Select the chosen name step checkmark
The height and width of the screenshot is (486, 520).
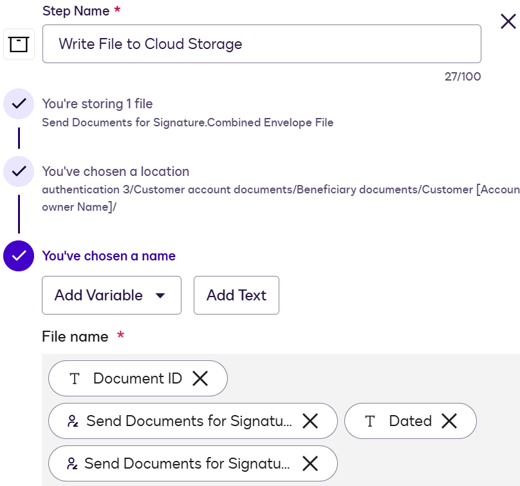[x=19, y=256]
